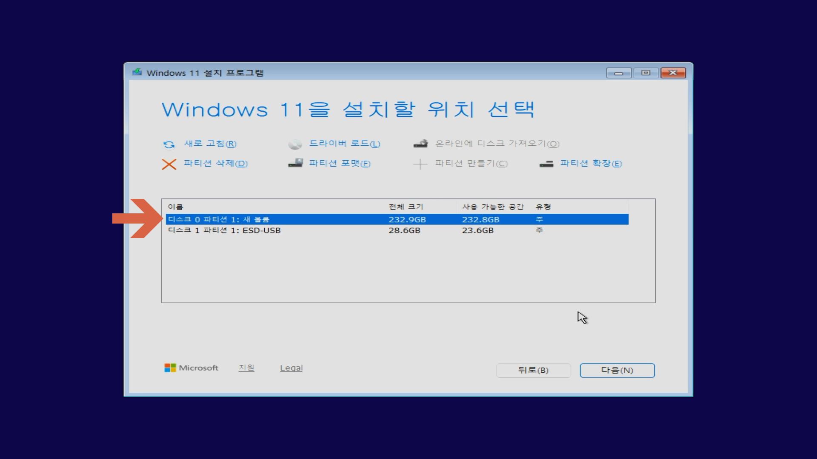Open the Legal link

(291, 368)
